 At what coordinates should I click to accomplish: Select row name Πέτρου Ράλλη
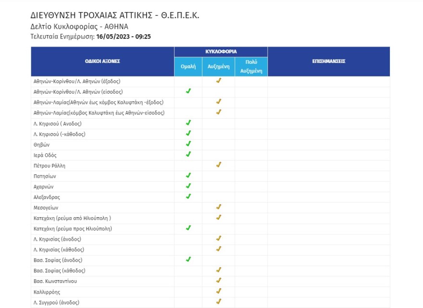click(x=50, y=166)
